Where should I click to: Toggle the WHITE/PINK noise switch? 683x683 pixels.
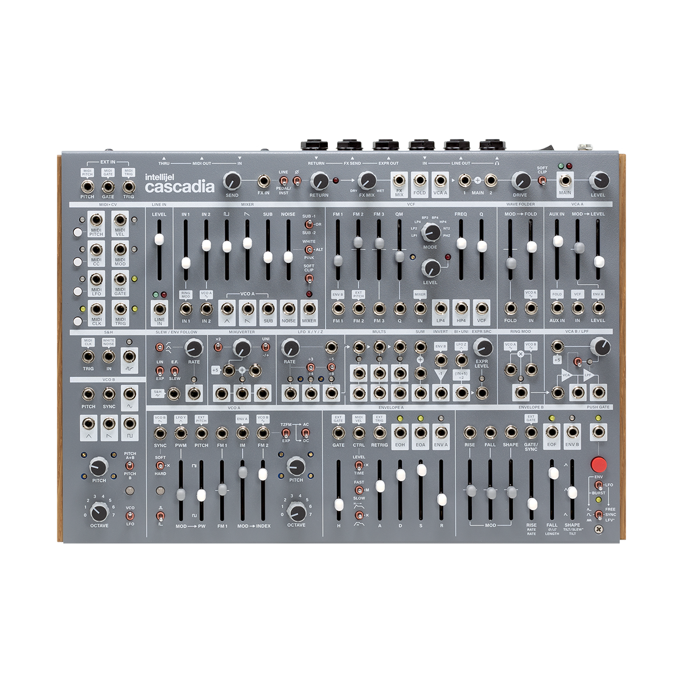coord(310,249)
